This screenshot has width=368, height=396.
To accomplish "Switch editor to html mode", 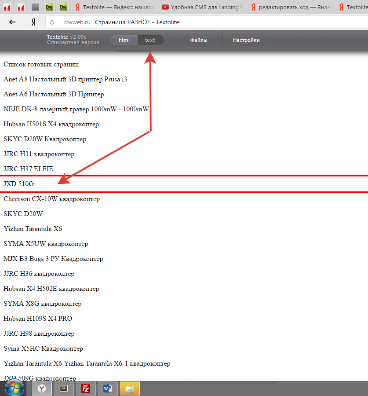I will pos(124,40).
